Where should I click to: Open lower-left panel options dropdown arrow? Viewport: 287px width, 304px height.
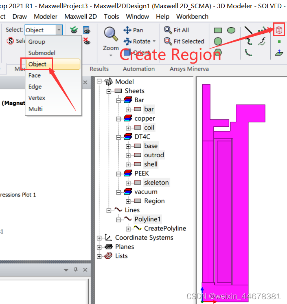pyautogui.click(x=66, y=270)
